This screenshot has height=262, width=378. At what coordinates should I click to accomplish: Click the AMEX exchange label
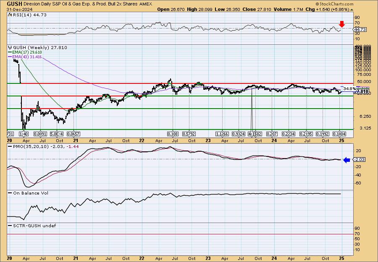click(146, 4)
